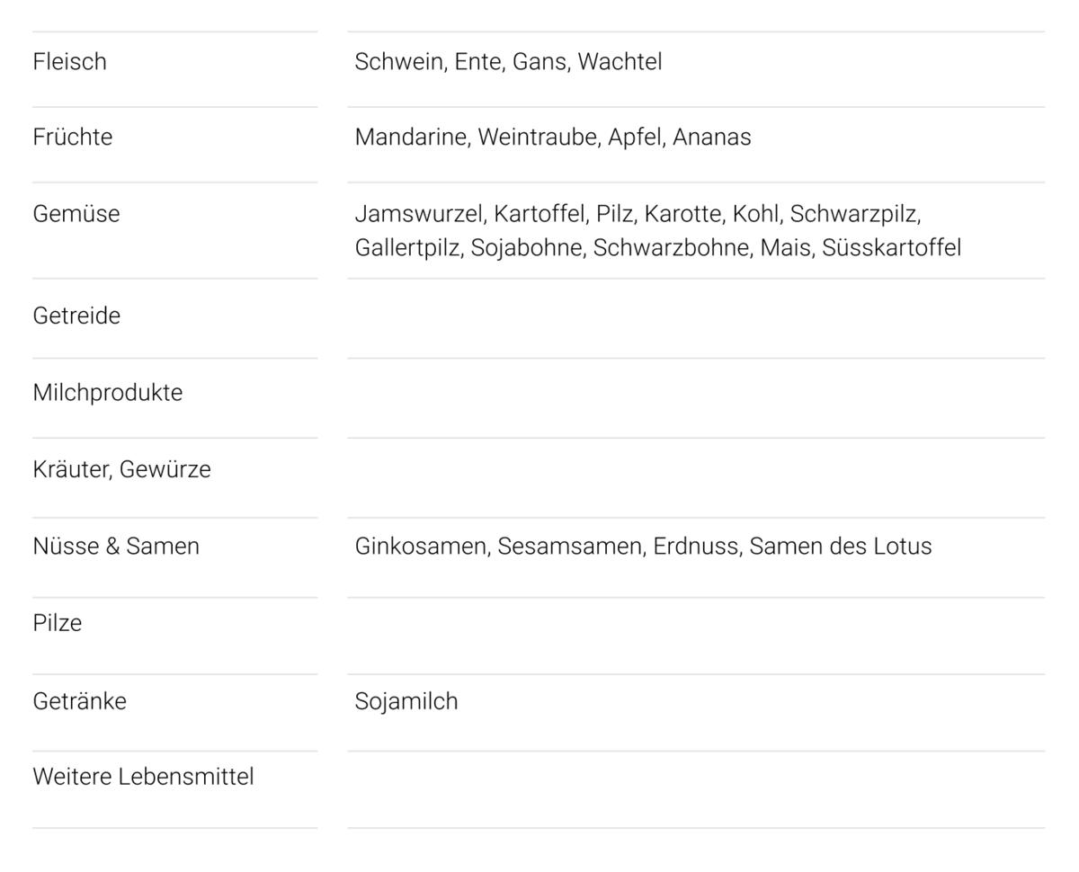
Task: Click the text Samen des Lotus
Action: (840, 547)
